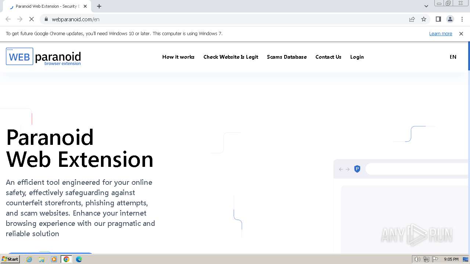The height and width of the screenshot is (264, 470).
Task: Go back with the browser back arrow
Action: 8,19
